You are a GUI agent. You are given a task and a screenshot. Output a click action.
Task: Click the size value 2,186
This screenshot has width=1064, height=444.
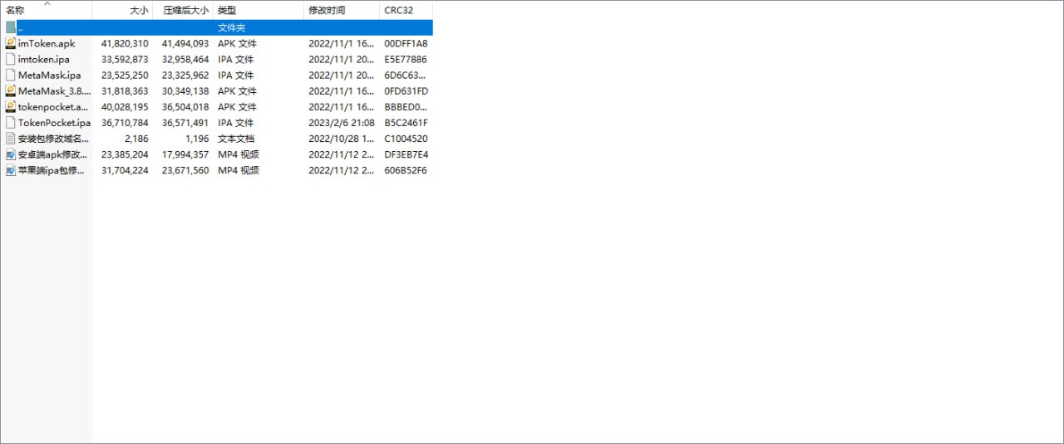click(x=136, y=139)
